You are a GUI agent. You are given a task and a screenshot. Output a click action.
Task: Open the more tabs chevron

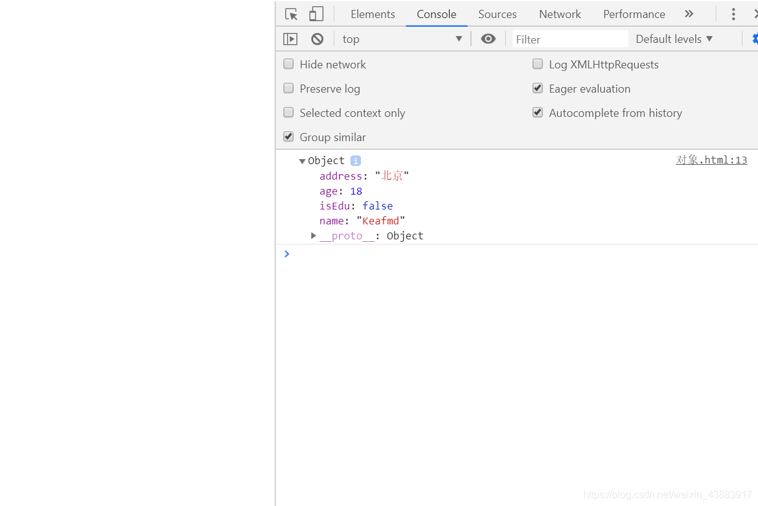688,14
